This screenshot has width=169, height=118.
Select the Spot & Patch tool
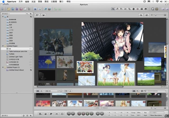(134, 9)
